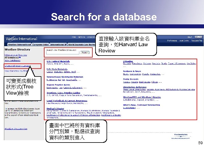This screenshot has width=204, height=153.
Task: Open Industries under Business & News
Action: coord(155,74)
